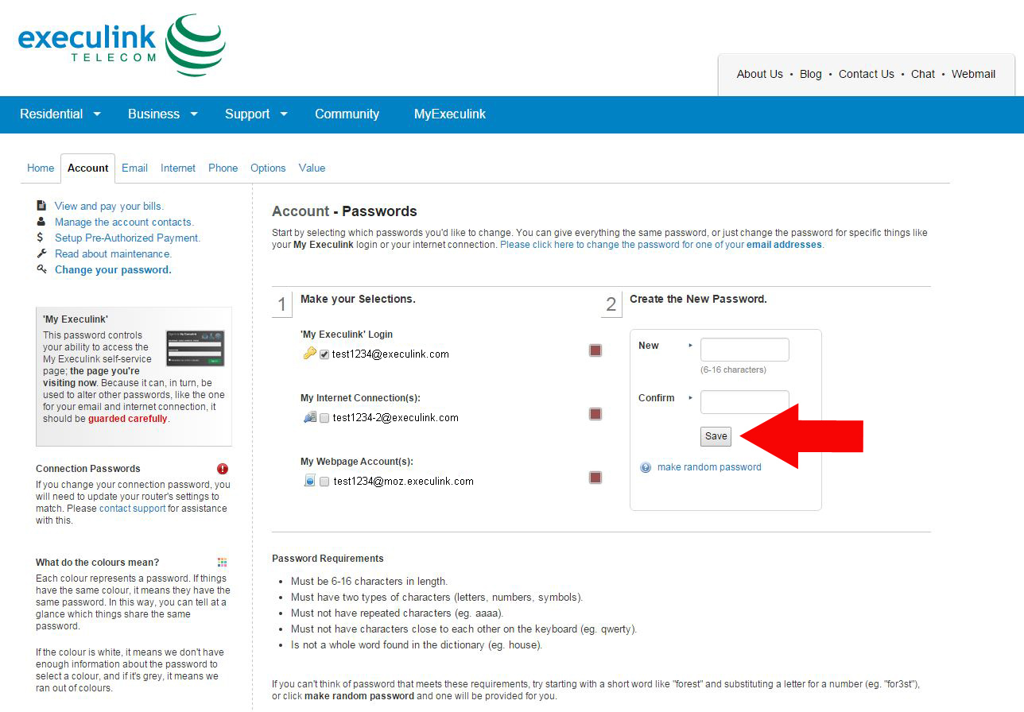
Task: Select the Account tab
Action: [x=87, y=168]
